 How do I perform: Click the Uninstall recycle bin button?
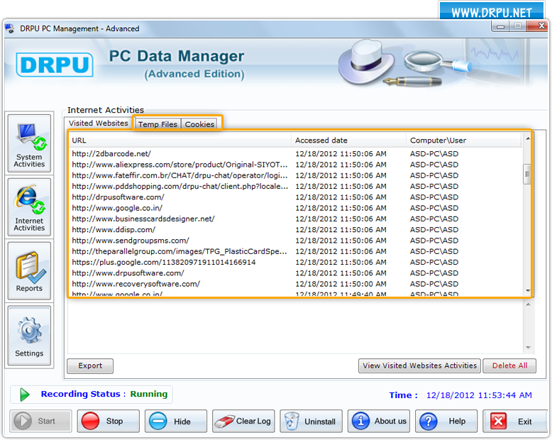(x=311, y=421)
